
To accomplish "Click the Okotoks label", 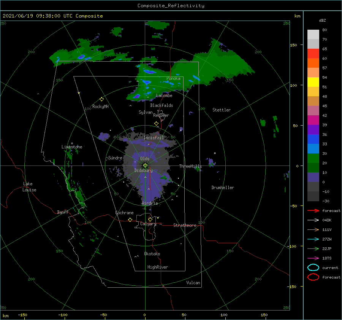I will pyautogui.click(x=152, y=254).
